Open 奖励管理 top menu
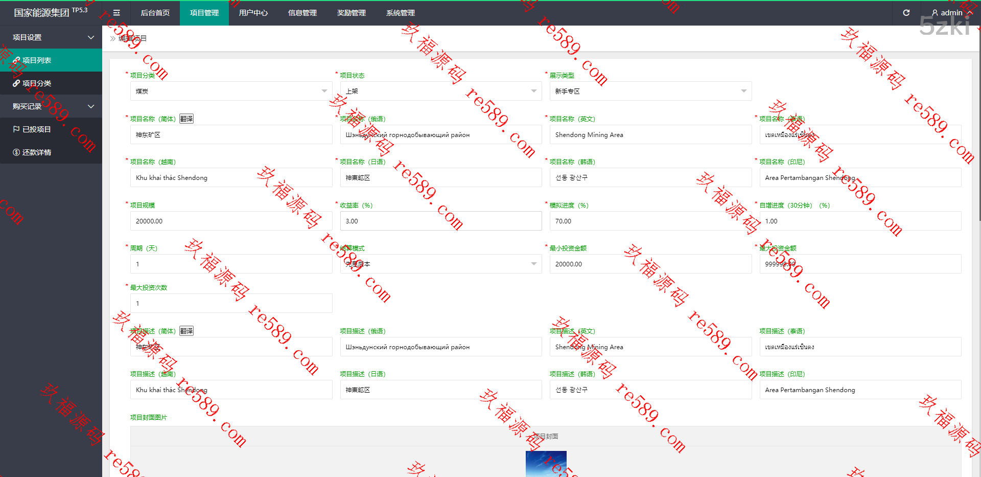 pyautogui.click(x=352, y=13)
